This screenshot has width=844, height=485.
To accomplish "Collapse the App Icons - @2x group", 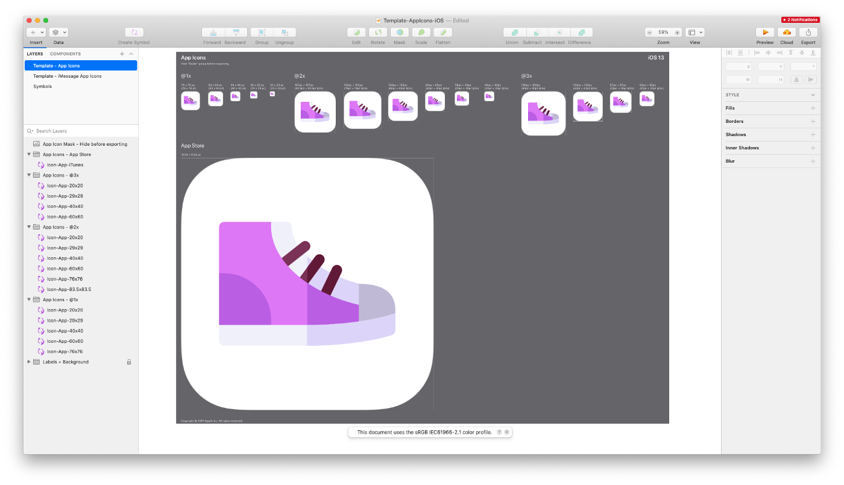I will (29, 227).
